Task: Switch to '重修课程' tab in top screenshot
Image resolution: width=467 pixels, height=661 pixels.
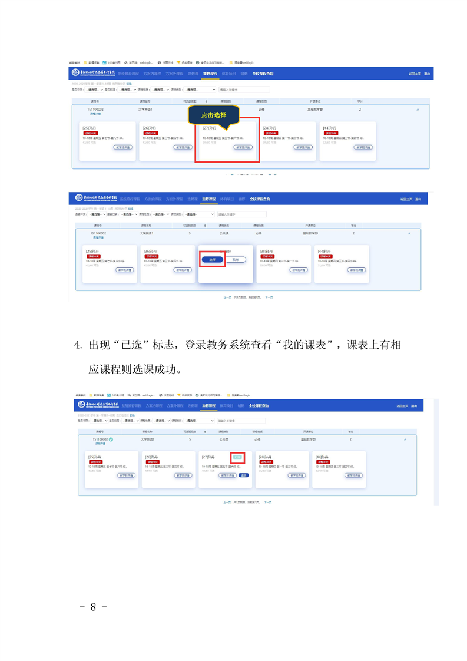Action: [x=210, y=74]
